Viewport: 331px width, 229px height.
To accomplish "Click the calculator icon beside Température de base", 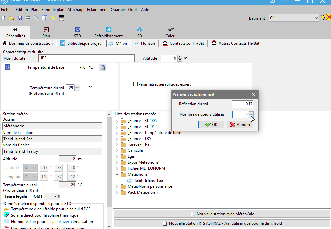I will (103, 68).
